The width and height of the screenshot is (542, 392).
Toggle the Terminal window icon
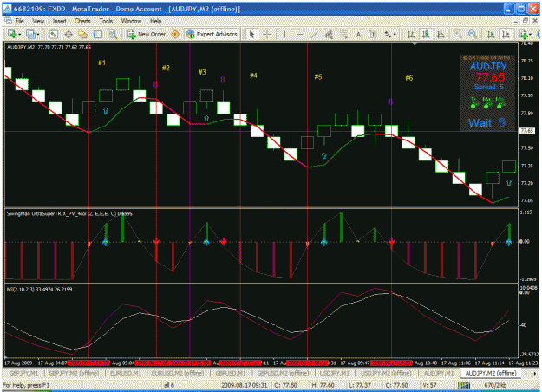coord(98,34)
